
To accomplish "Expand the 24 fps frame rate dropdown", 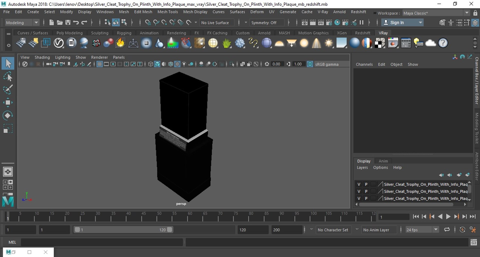I will (x=435, y=229).
